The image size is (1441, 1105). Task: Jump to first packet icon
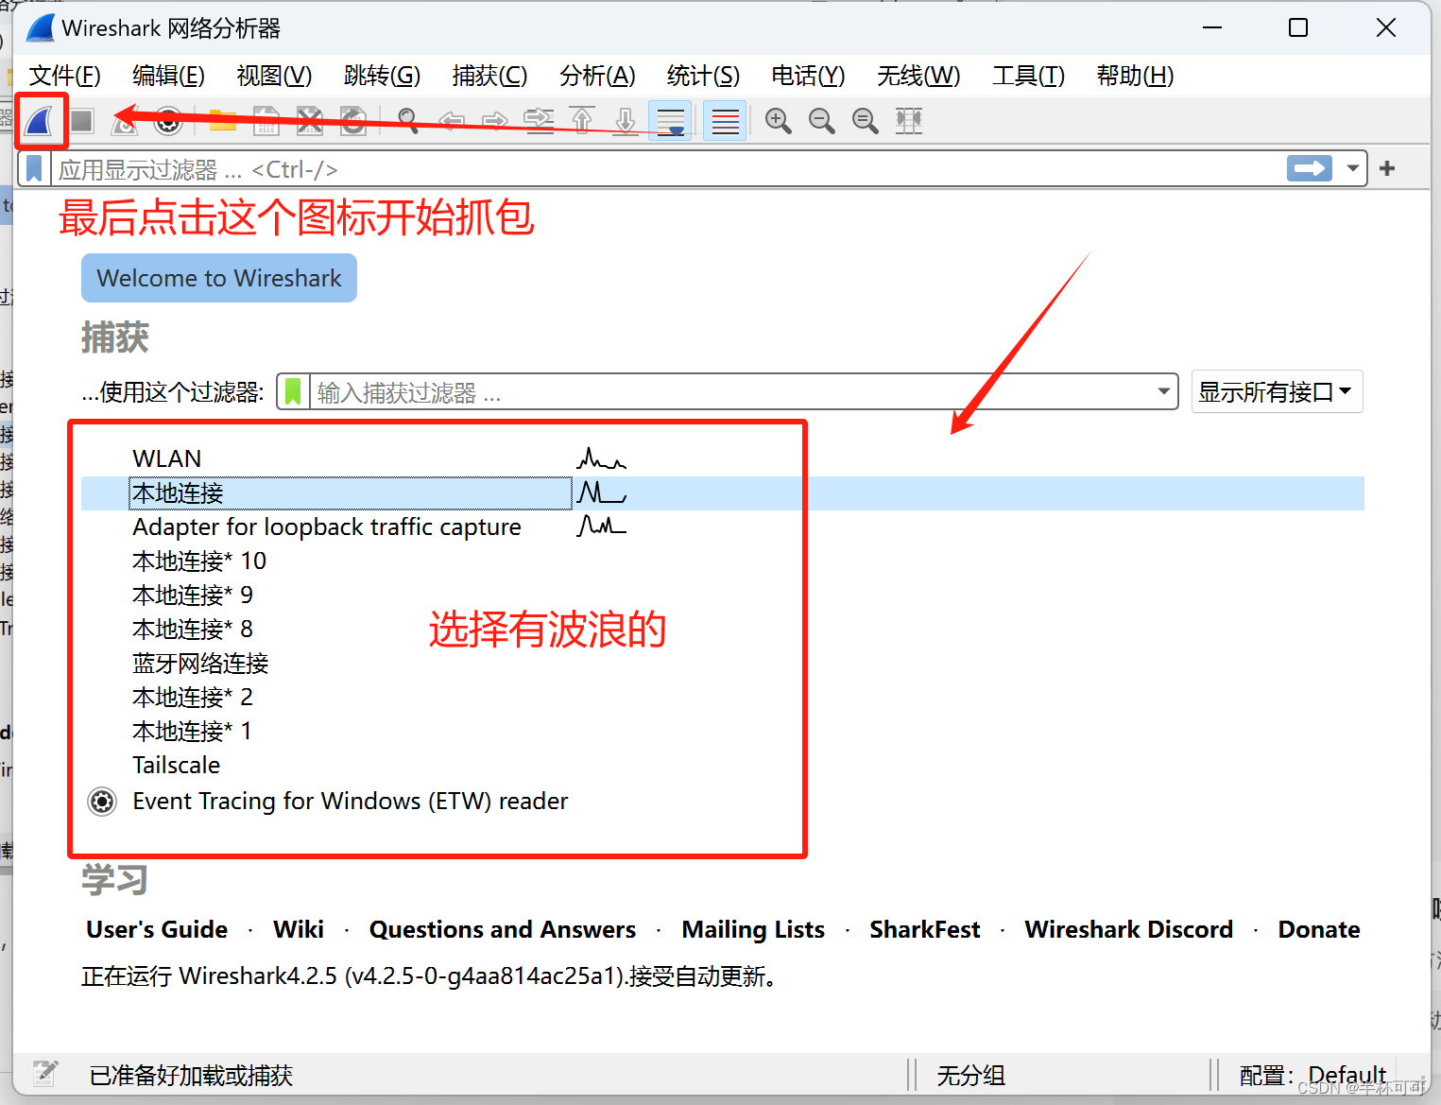coord(582,121)
